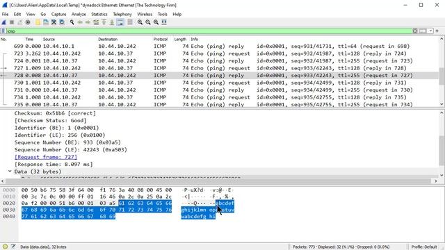Select Sequence Number (BE): 933 line
The image size is (445, 250).
click(x=67, y=142)
